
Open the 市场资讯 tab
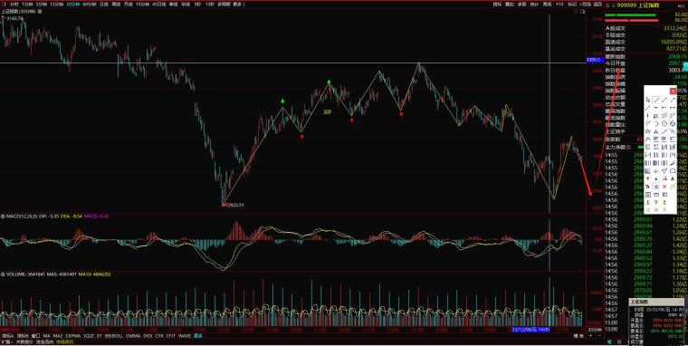coord(65,341)
